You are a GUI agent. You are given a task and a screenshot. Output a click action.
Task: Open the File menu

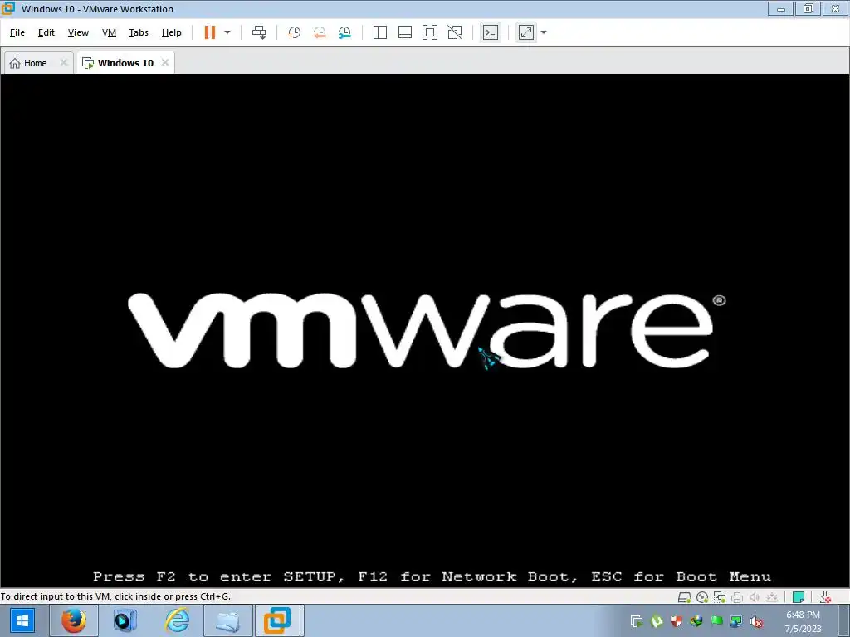(x=17, y=32)
